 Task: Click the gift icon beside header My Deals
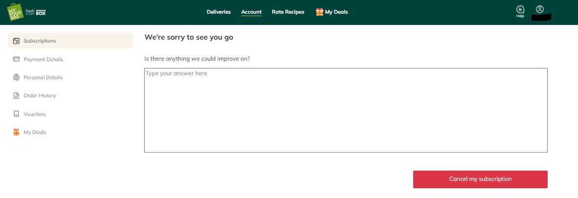[320, 12]
